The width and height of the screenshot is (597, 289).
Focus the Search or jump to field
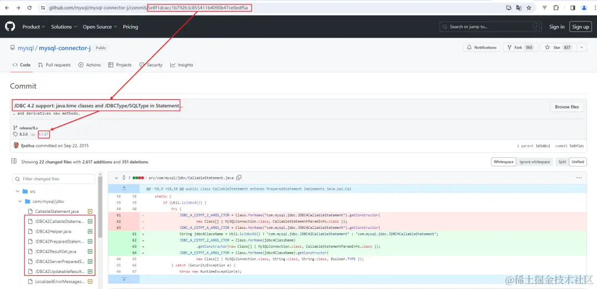491,26
